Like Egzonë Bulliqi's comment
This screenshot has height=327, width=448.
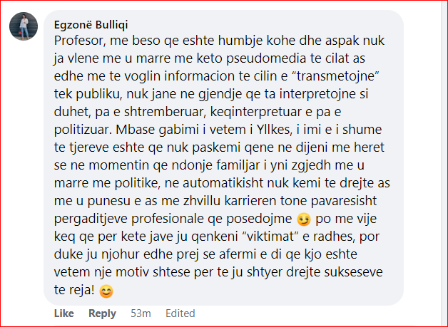tap(64, 313)
